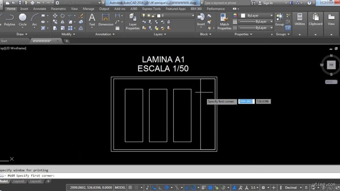This screenshot has height=191, width=340.
Task: Open Layer Properties manager
Action: (x=133, y=22)
